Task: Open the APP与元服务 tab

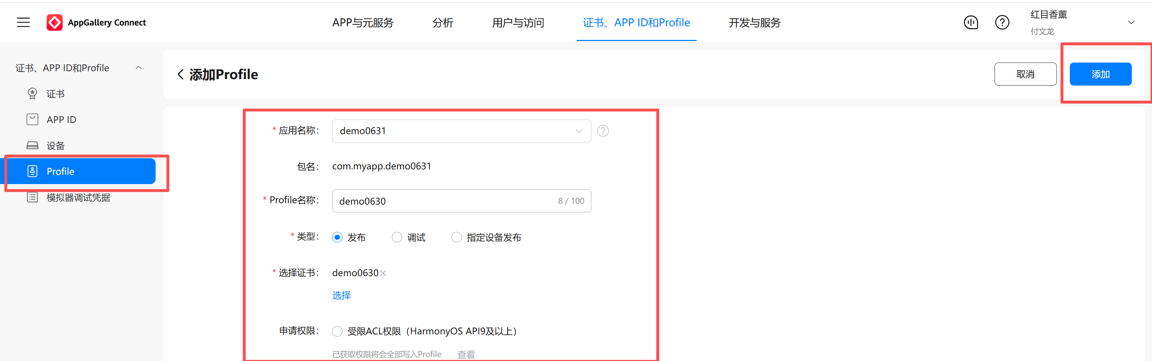Action: 363,23
